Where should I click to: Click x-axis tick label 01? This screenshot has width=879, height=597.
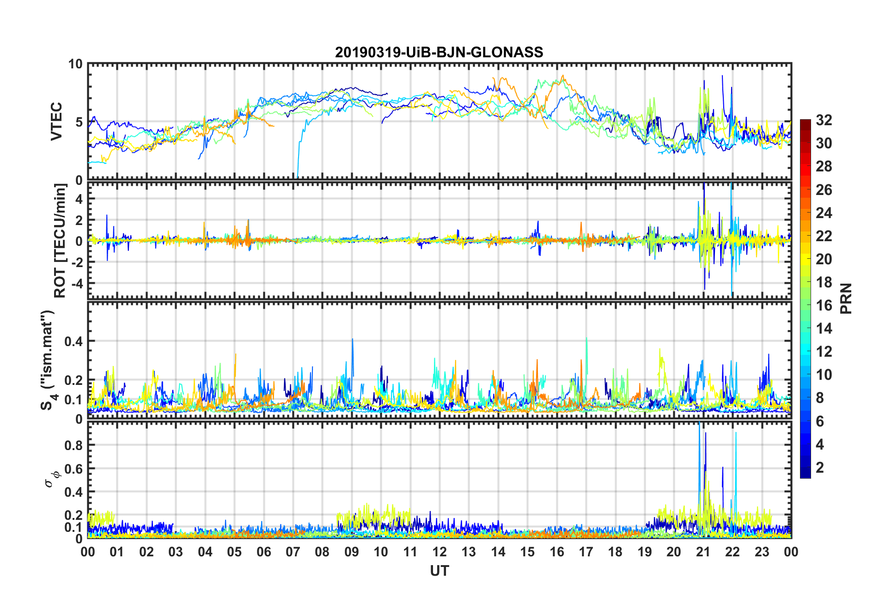(x=117, y=552)
